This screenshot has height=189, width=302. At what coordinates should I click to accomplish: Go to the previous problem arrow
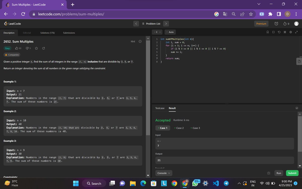[136, 24]
